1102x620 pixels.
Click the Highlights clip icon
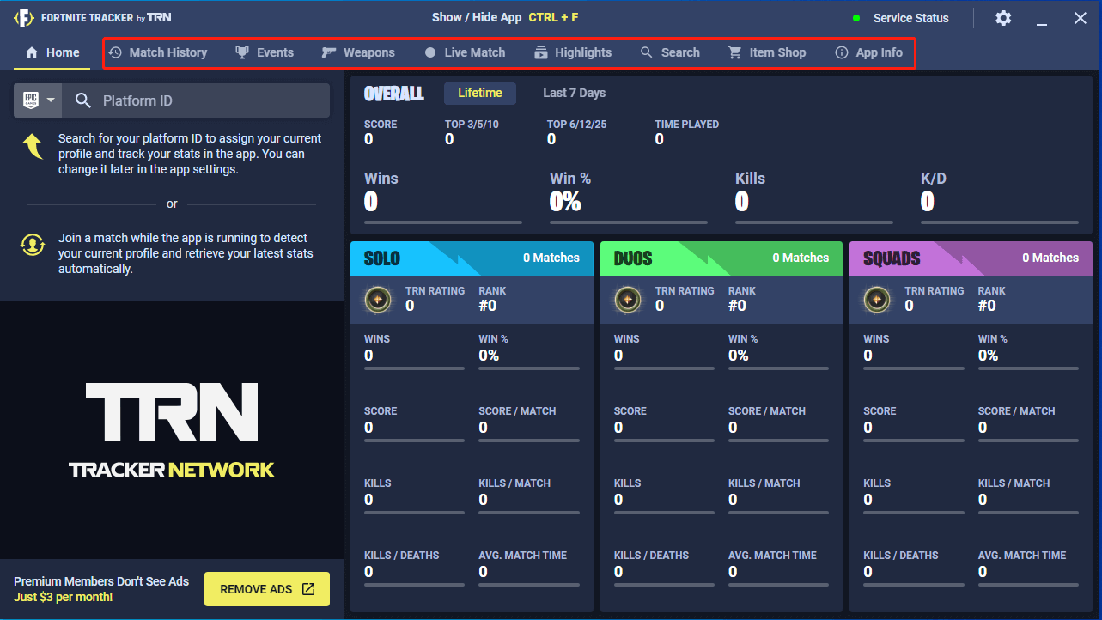tap(541, 52)
